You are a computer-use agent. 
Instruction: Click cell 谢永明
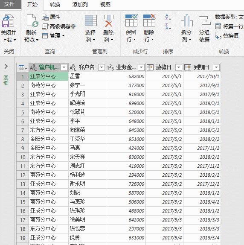[87, 184]
